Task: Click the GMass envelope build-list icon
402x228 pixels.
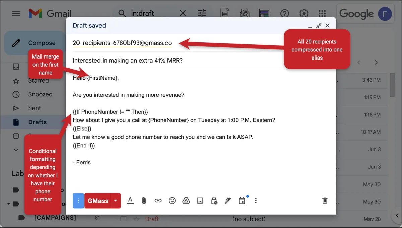Action: pos(245,13)
